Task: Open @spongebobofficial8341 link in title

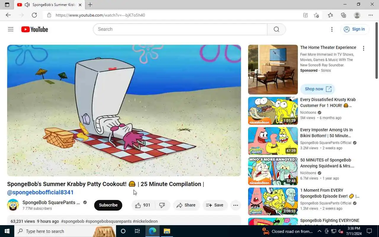Action: coord(40,192)
